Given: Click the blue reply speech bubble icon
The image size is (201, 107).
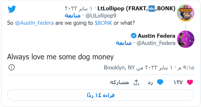Looking at the screenshot, I should point(160,82).
